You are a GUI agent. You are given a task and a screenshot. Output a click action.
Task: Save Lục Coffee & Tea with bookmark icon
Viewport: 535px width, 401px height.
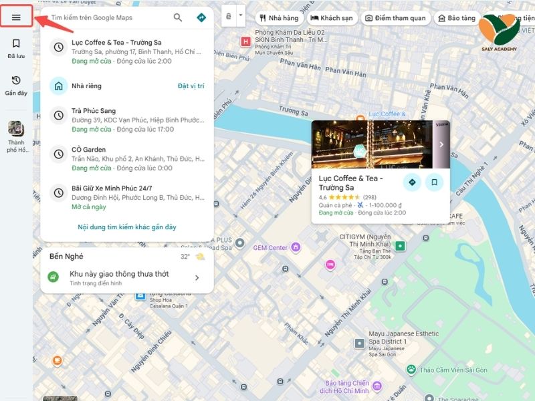[x=434, y=182]
